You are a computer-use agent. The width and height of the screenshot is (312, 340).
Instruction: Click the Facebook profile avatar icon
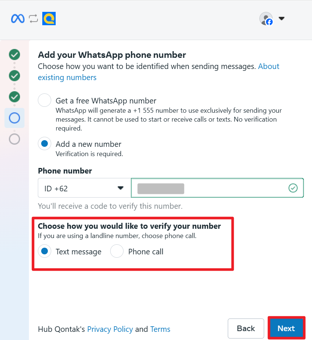coord(266,19)
